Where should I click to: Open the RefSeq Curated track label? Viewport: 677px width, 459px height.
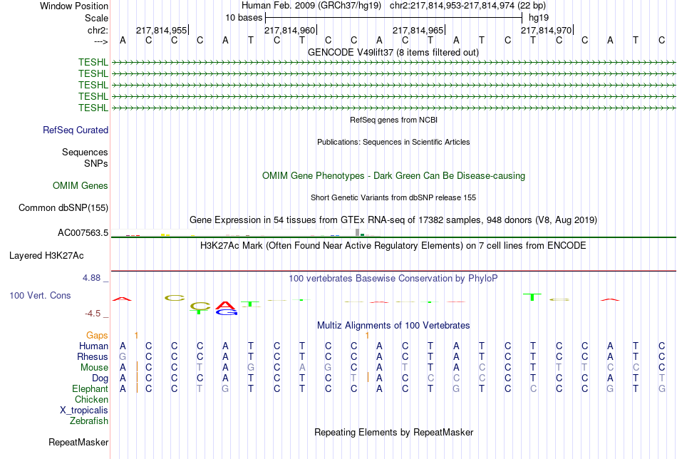pos(76,130)
